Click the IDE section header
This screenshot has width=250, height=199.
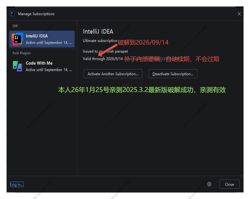15,26
